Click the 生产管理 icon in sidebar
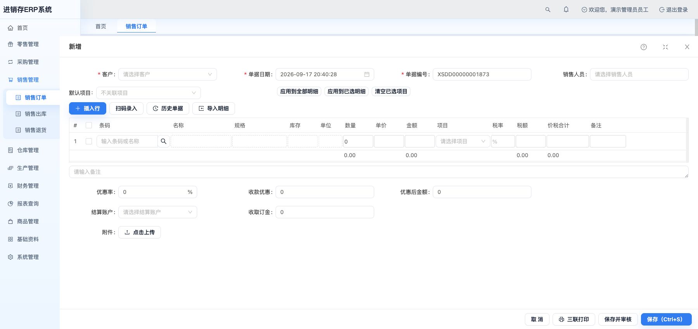 tap(10, 168)
